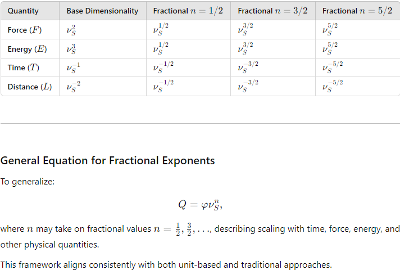Image resolution: width=400 pixels, height=270 pixels.
Task: Click the "Fractional n = 1/2" header
Action: 188,11
